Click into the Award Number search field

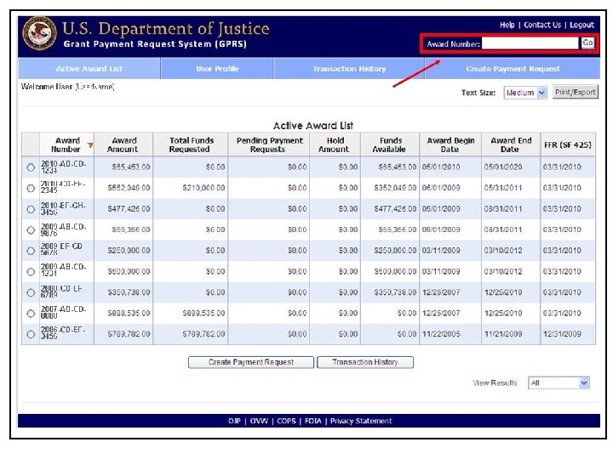click(530, 43)
